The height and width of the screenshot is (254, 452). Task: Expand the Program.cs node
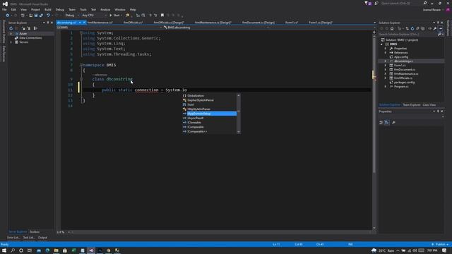coord(386,86)
